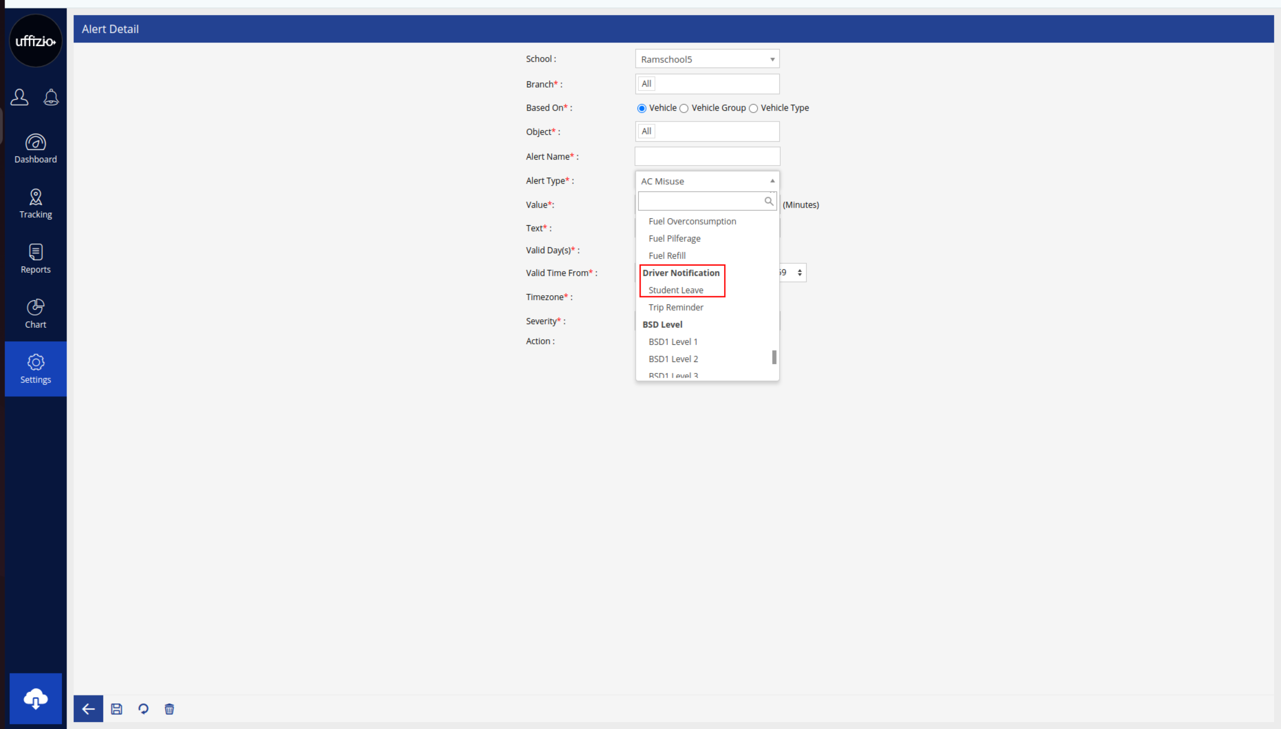Viewport: 1281px width, 729px height.
Task: Click the save floppy disk icon
Action: tap(117, 709)
